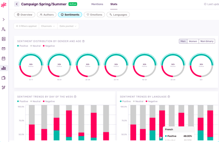Click the French tooltip heading
The height and width of the screenshot is (142, 219).
(x=169, y=130)
